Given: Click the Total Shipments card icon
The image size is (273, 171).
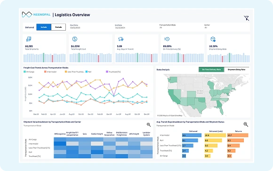Looking at the screenshot, I should (29, 39).
